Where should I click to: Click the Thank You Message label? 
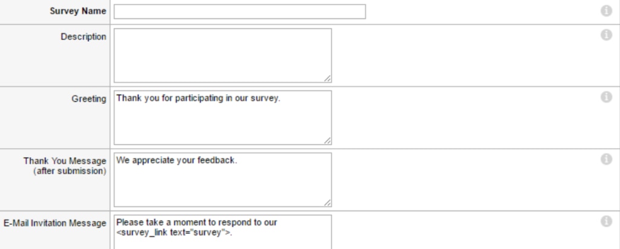(x=65, y=166)
